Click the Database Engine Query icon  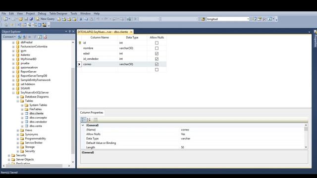(x=59, y=19)
